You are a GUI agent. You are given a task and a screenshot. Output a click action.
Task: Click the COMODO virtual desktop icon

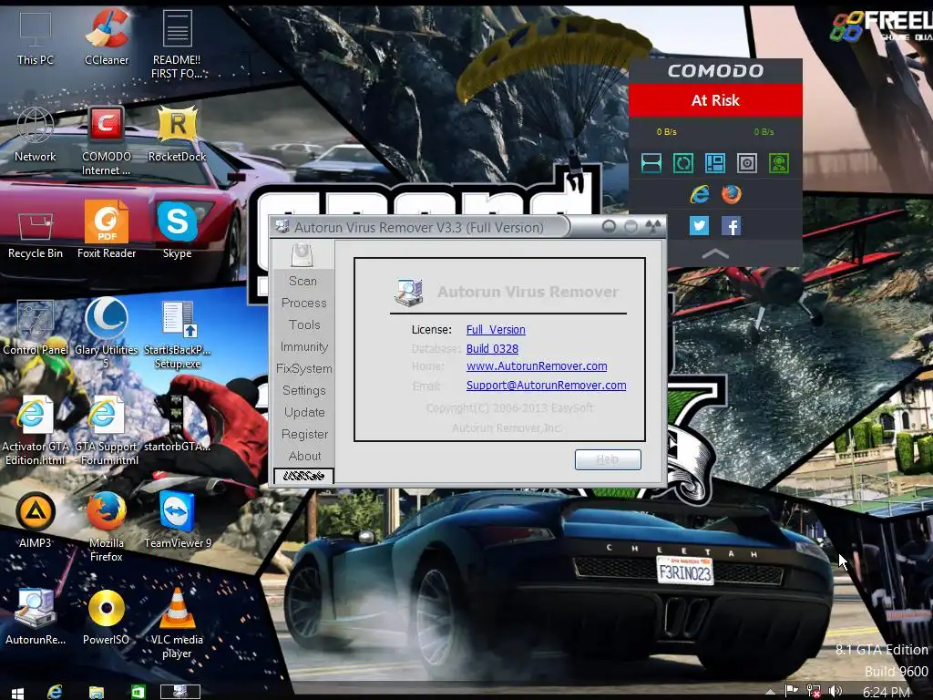[x=714, y=162]
